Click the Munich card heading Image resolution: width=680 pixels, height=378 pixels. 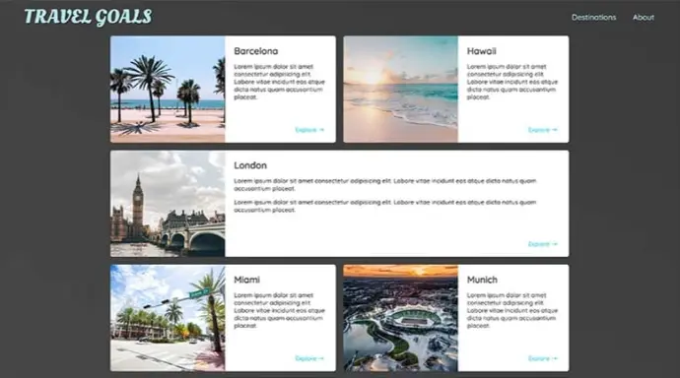pos(482,280)
